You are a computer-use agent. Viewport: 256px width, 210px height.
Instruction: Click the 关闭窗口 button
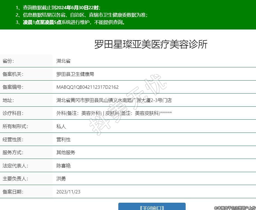click(152, 207)
